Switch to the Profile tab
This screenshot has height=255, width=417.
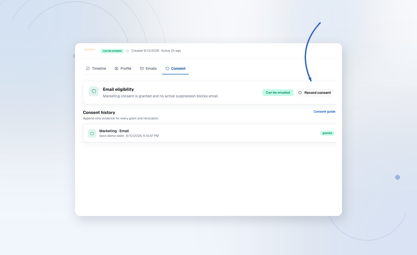(x=123, y=68)
